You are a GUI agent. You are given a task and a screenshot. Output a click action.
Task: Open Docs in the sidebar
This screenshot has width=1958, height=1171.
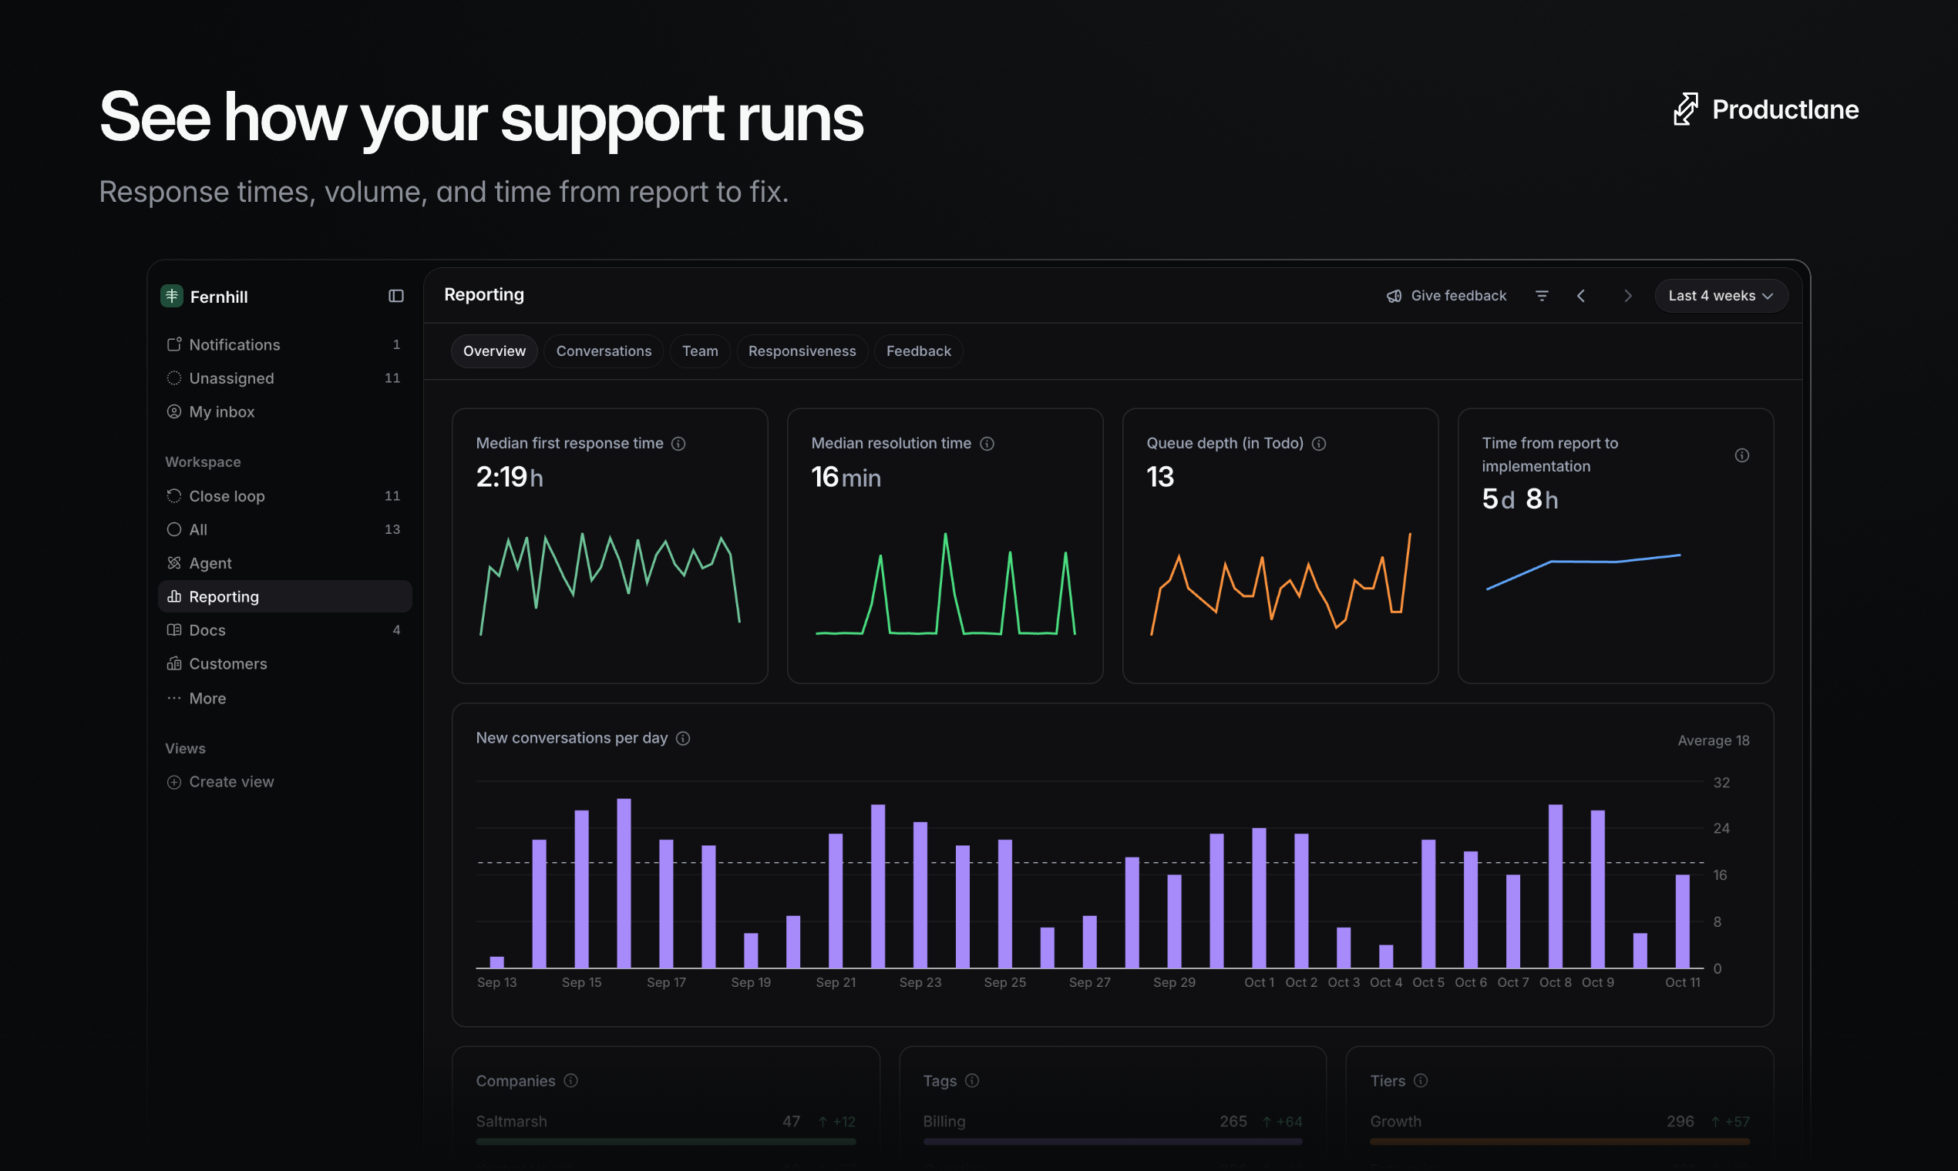285,630
